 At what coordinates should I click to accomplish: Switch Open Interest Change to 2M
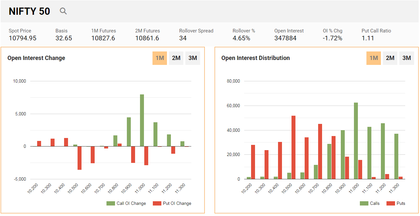pyautogui.click(x=176, y=58)
